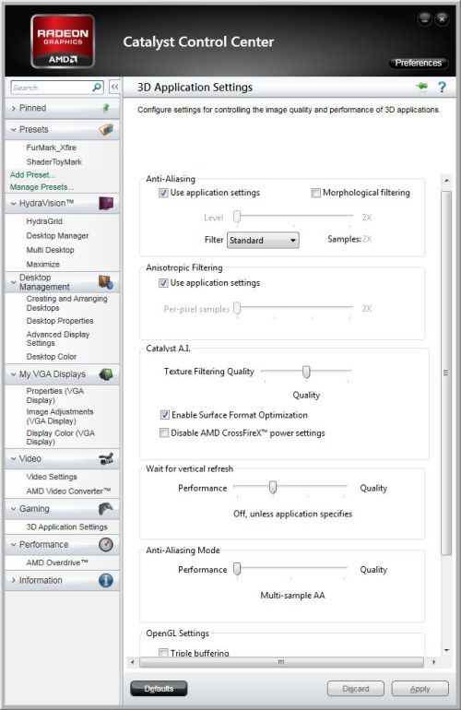Collapse the Desktop Management section
Screen dimensions: 461x710
[x=13, y=282]
